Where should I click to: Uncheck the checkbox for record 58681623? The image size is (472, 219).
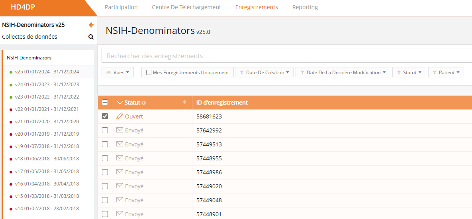click(105, 116)
